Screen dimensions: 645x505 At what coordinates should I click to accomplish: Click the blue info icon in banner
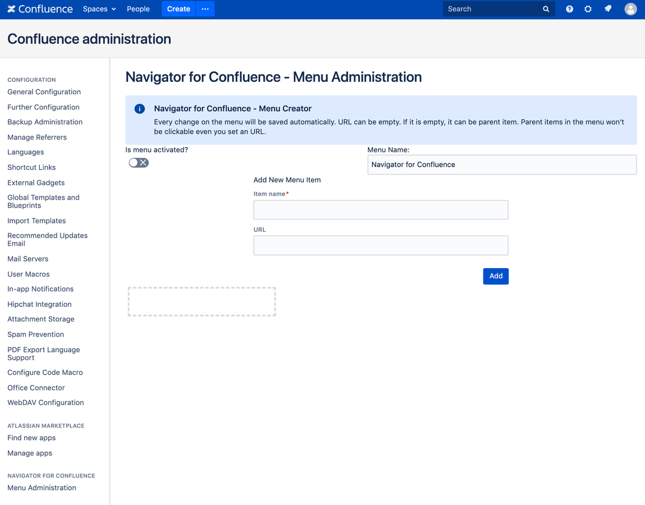coord(140,109)
